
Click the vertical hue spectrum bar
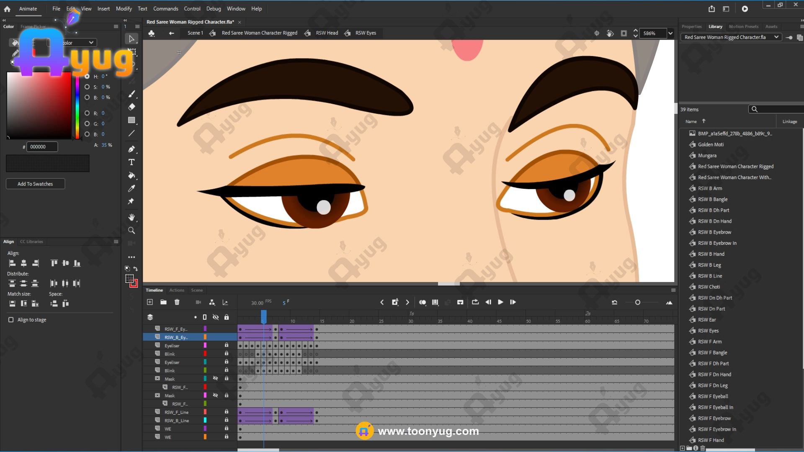[x=77, y=107]
